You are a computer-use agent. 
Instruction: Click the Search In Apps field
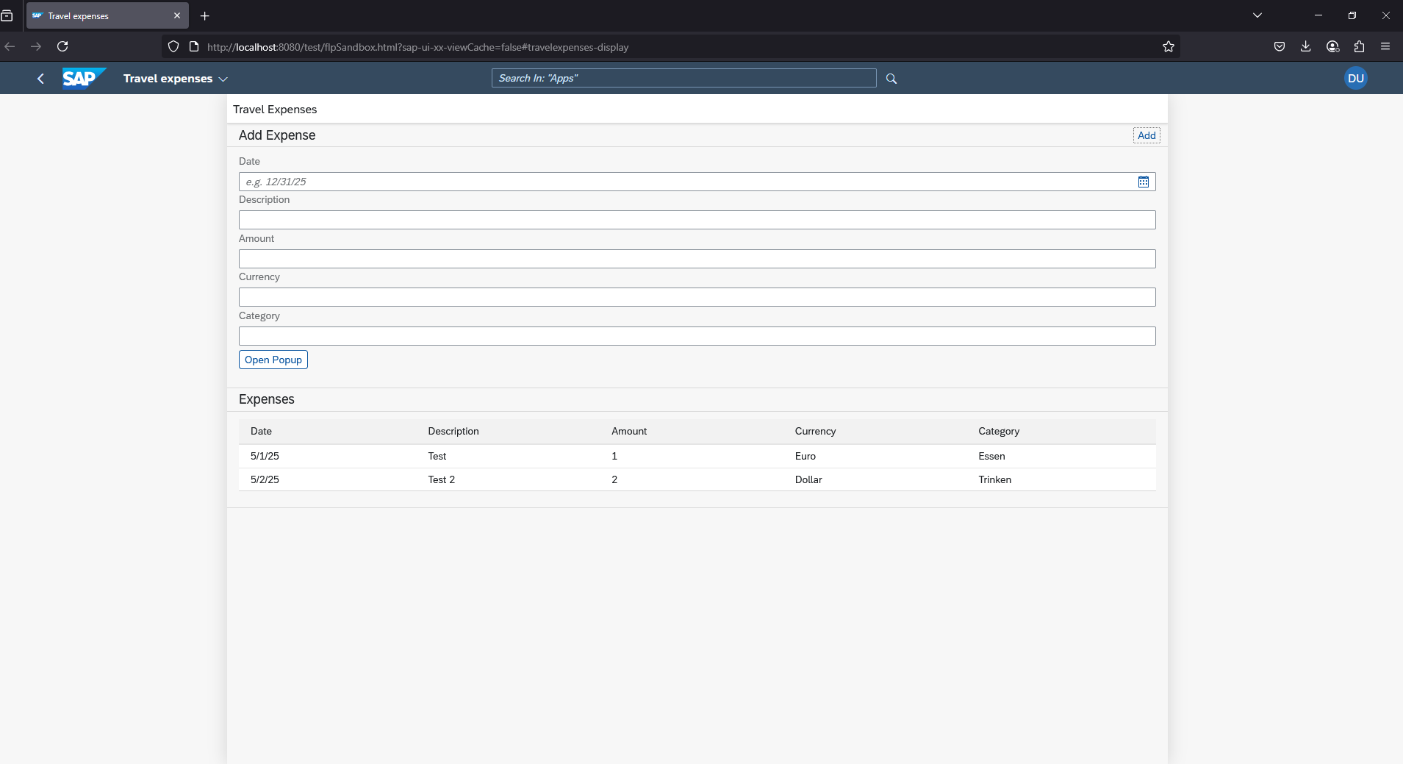(x=683, y=78)
